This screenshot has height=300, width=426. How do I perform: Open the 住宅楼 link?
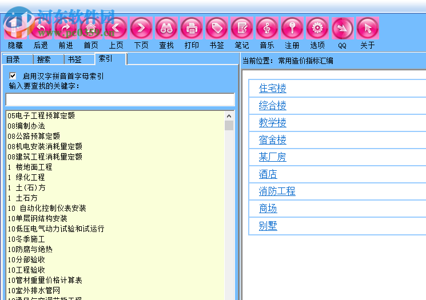tap(273, 89)
